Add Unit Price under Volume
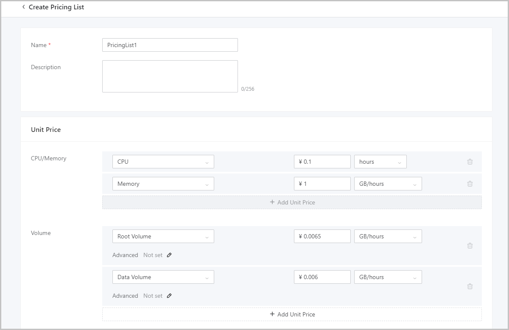Image resolution: width=509 pixels, height=330 pixels. (x=292, y=314)
